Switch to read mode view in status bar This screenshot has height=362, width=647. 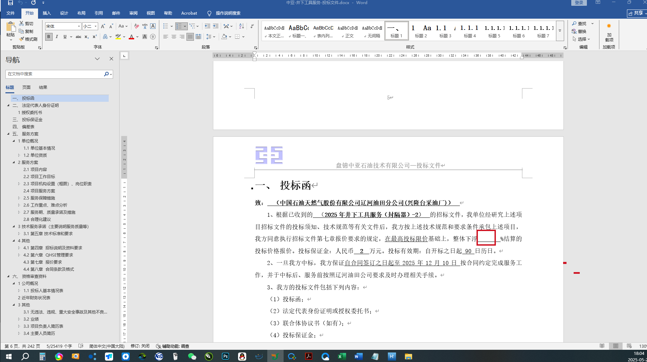click(x=602, y=346)
